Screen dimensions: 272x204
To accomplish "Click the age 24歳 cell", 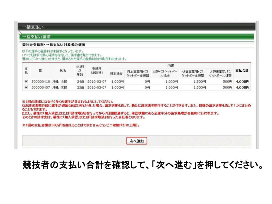I will 80,82.
